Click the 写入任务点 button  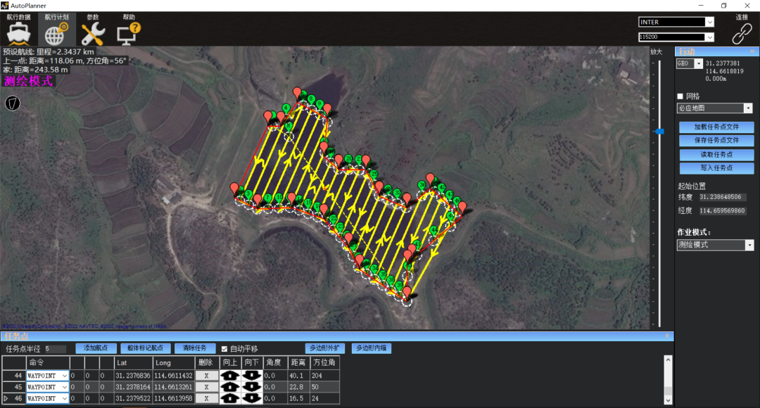point(716,168)
